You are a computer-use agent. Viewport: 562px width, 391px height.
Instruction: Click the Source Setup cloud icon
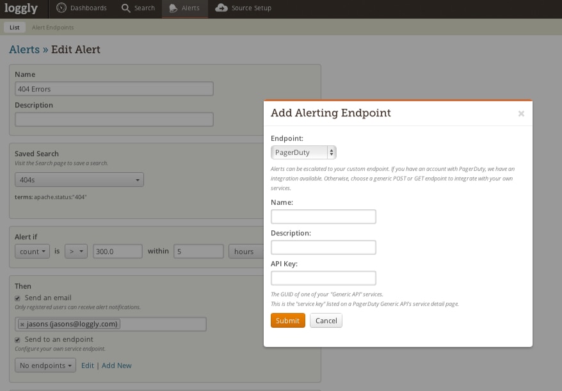pyautogui.click(x=221, y=8)
